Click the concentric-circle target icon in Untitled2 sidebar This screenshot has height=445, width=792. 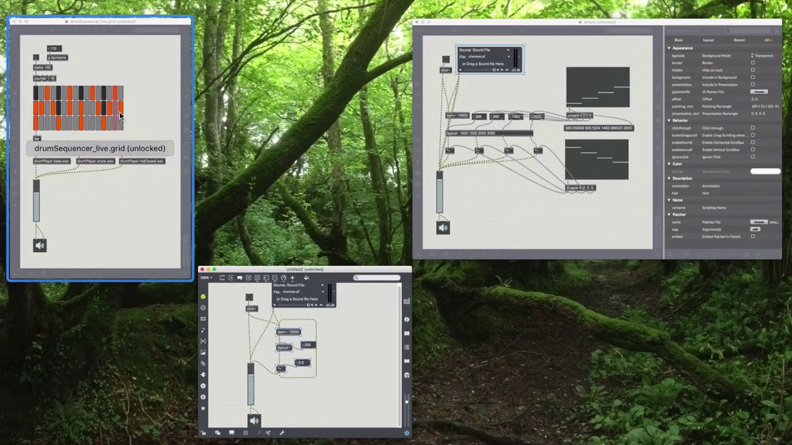[x=203, y=308]
